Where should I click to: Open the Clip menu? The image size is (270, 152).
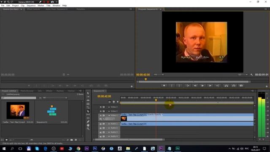pyautogui.click(x=22, y=5)
